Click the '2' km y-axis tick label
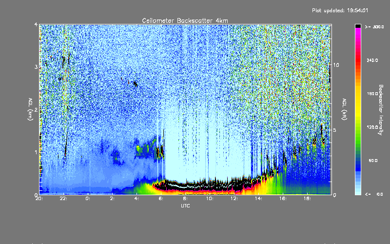The width and height of the screenshot is (390, 244). [36, 110]
